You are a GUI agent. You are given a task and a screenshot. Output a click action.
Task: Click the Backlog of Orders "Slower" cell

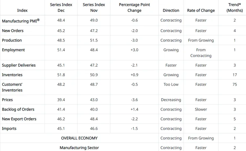(x=201, y=110)
